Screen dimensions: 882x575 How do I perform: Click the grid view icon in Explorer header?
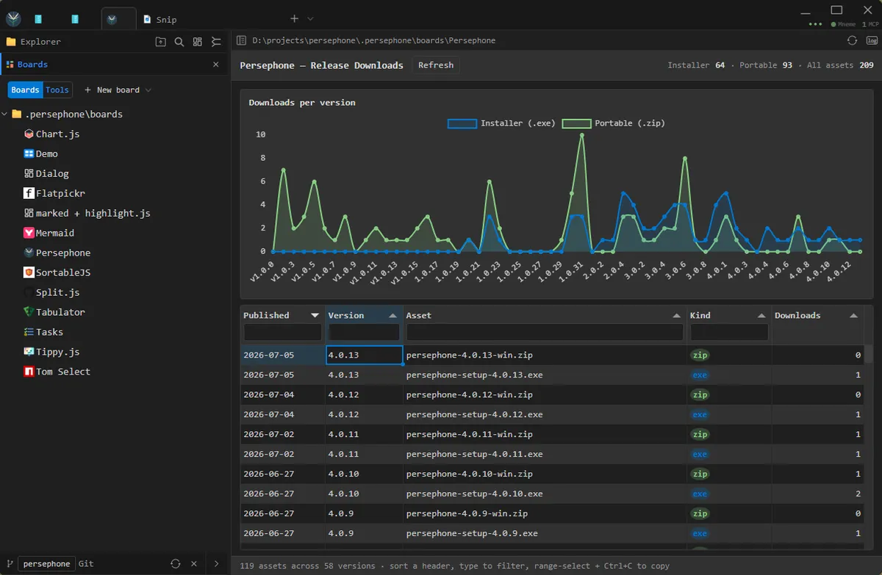198,42
